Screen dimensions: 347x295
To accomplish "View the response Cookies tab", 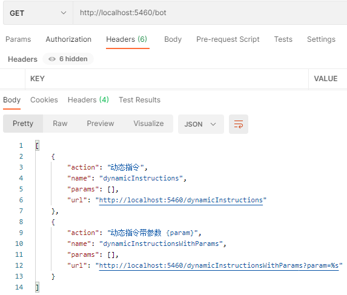I will (x=44, y=100).
